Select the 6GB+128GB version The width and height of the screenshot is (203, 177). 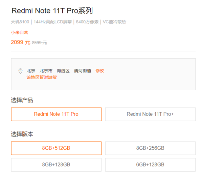point(150,165)
